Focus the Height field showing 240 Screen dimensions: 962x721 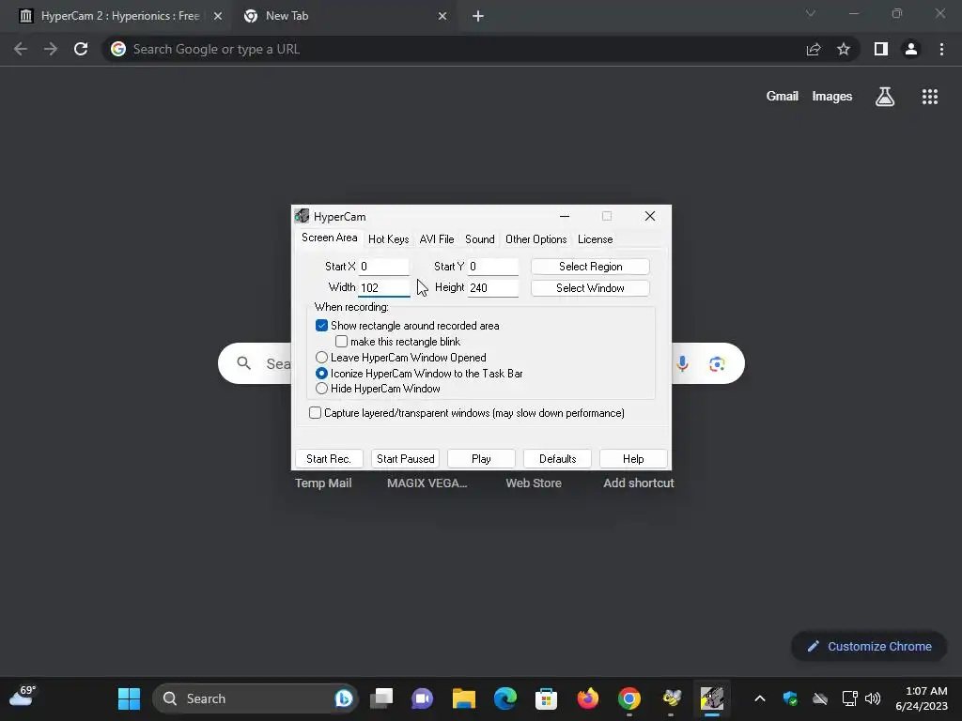point(493,287)
